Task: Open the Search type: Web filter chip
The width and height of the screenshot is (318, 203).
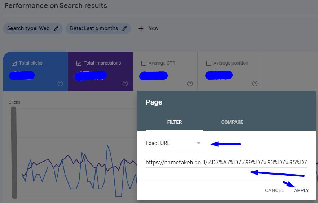Action: pos(28,28)
